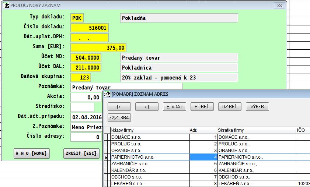The width and height of the screenshot is (310, 187).
Task: Click the [F2]ZOBRAZ button
Action: (119, 118)
